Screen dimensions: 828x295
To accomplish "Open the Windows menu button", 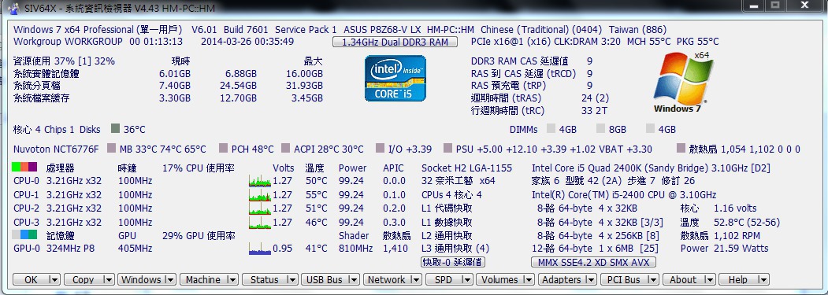I will [142, 280].
